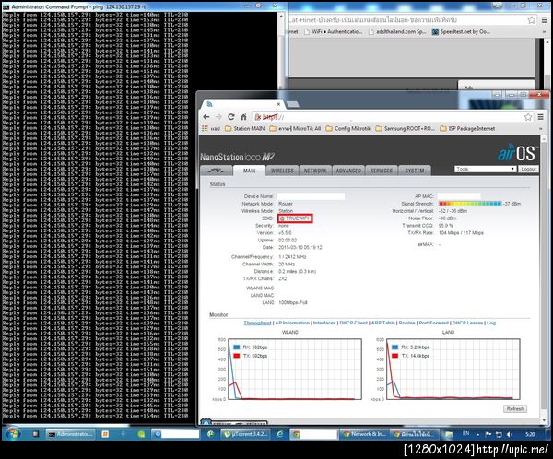Open the SYSTEM tab
Image resolution: width=553 pixels, height=459 pixels.
(x=415, y=171)
